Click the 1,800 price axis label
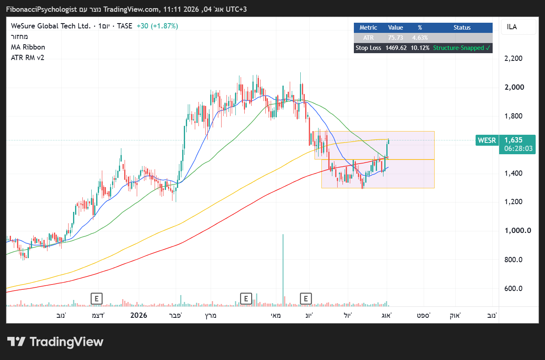The width and height of the screenshot is (545, 360). (513, 116)
